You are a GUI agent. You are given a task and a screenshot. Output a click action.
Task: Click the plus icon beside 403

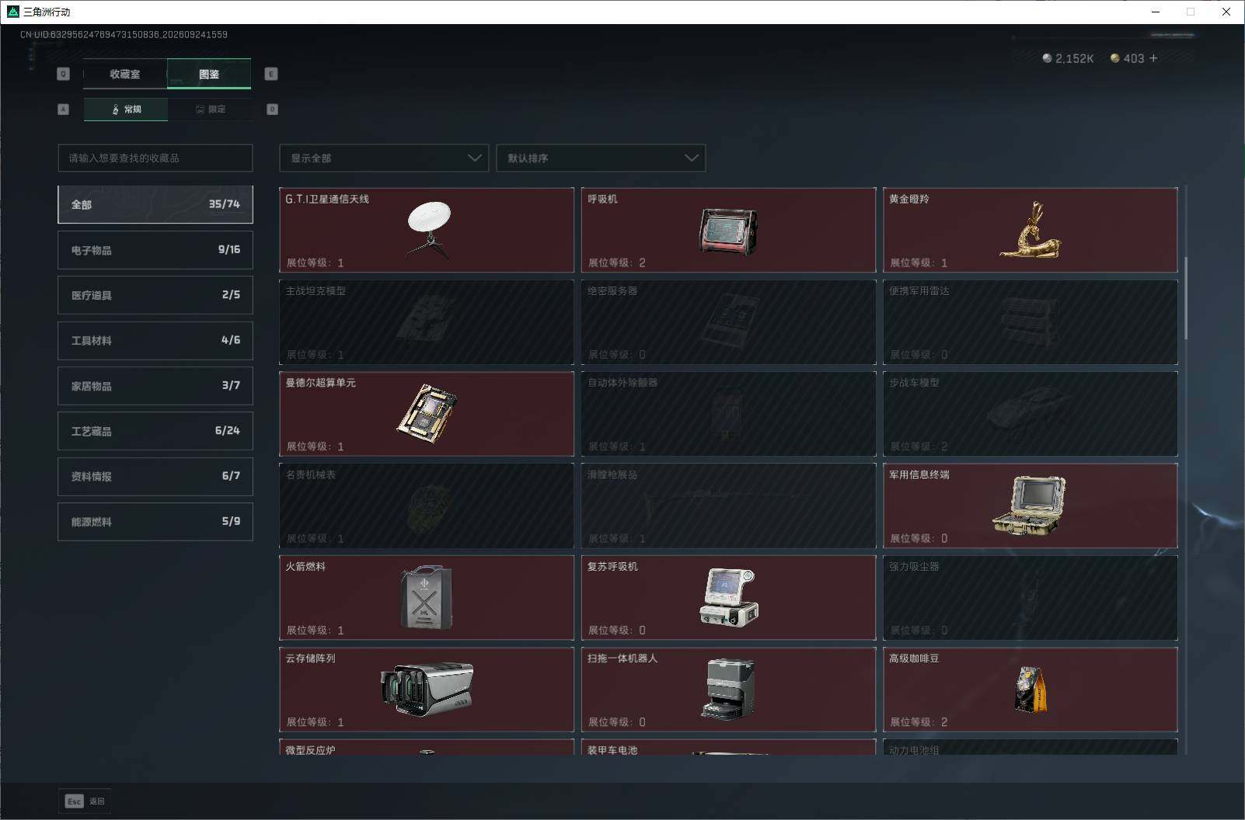tap(1153, 58)
